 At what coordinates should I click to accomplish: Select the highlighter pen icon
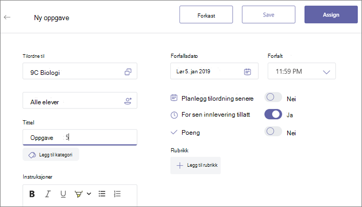pyautogui.click(x=78, y=194)
